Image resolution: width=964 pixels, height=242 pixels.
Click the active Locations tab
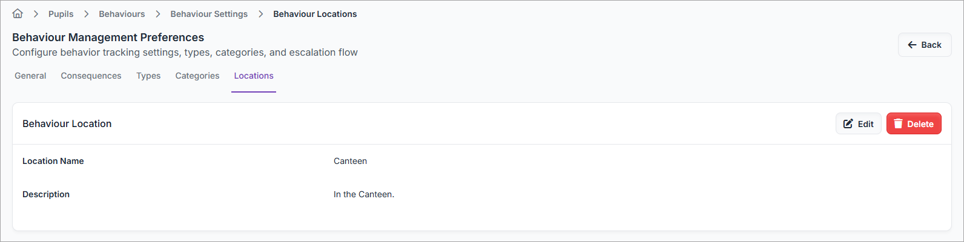pos(254,76)
